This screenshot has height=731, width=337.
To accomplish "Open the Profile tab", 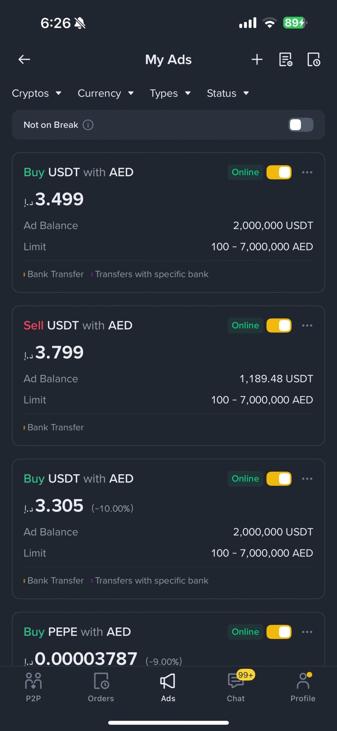I will click(303, 687).
